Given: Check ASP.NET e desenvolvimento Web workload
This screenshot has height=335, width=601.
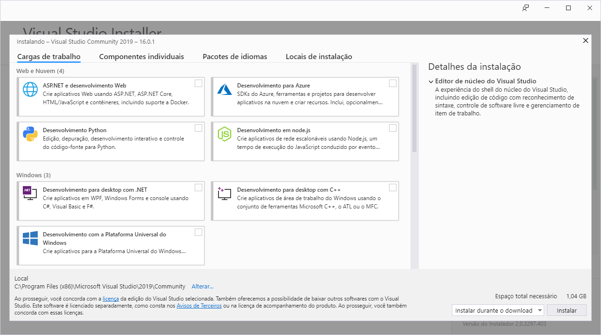Looking at the screenshot, I should point(198,83).
